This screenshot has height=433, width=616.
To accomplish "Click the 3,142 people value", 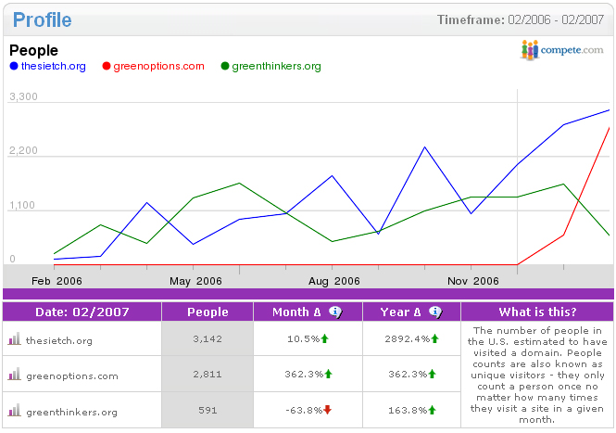I will [207, 339].
